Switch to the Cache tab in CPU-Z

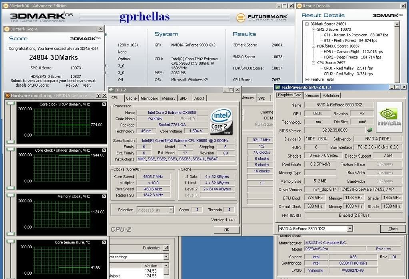click(x=131, y=98)
